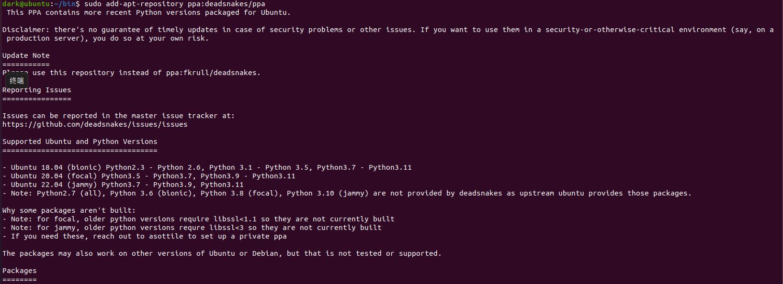Click the ppa:deadsnakes/ppa command argument
Image resolution: width=783 pixels, height=284 pixels.
(226, 4)
